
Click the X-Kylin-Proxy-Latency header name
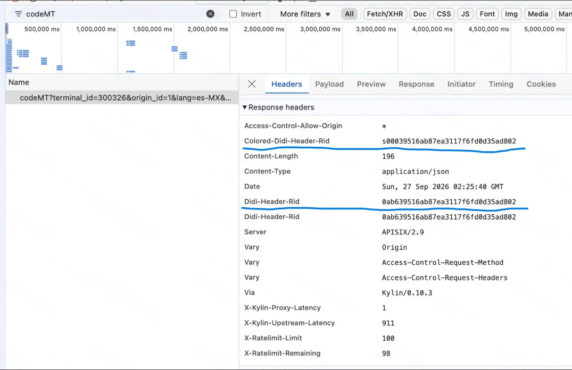[283, 308]
